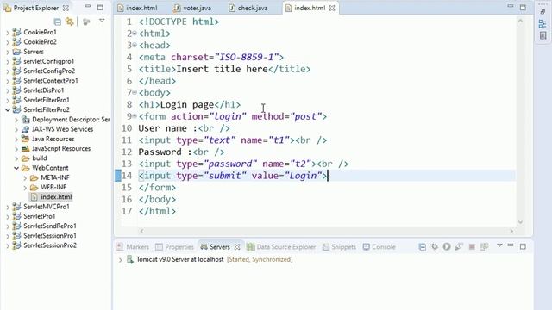Image resolution: width=552 pixels, height=310 pixels.
Task: Open the Markers tab
Action: click(x=133, y=247)
